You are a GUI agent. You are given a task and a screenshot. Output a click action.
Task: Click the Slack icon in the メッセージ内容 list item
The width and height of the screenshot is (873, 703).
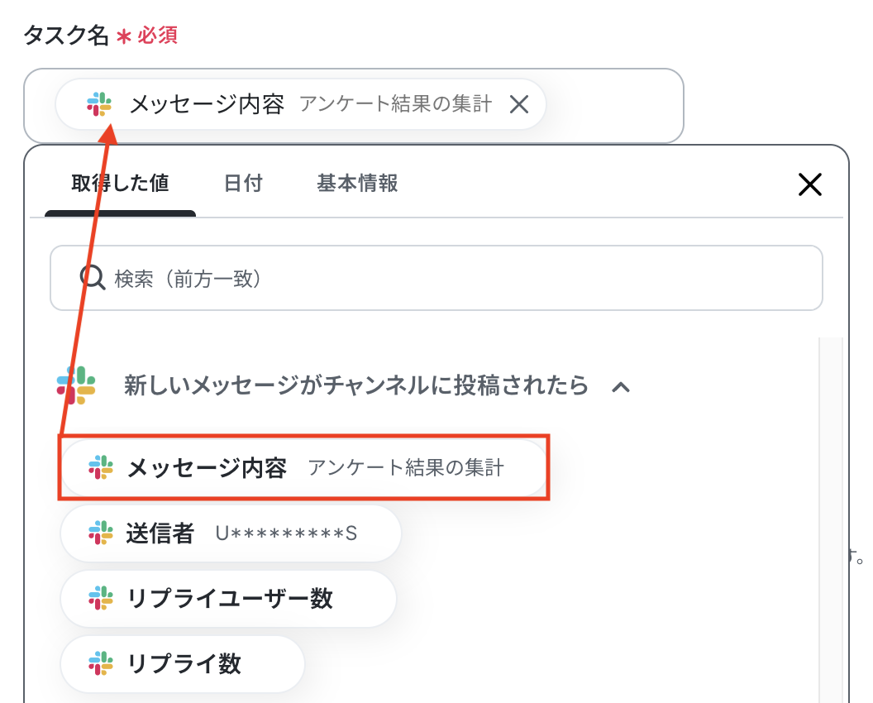pos(101,467)
